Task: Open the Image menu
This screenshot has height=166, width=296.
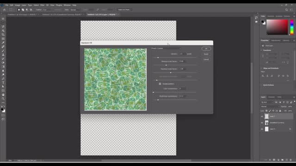Action: pyautogui.click(x=18, y=5)
